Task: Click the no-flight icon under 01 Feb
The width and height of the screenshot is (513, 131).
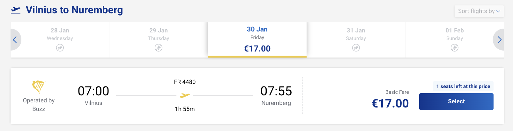Action: click(455, 48)
